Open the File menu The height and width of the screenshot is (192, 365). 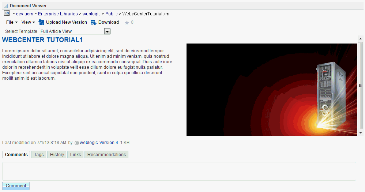(12, 22)
